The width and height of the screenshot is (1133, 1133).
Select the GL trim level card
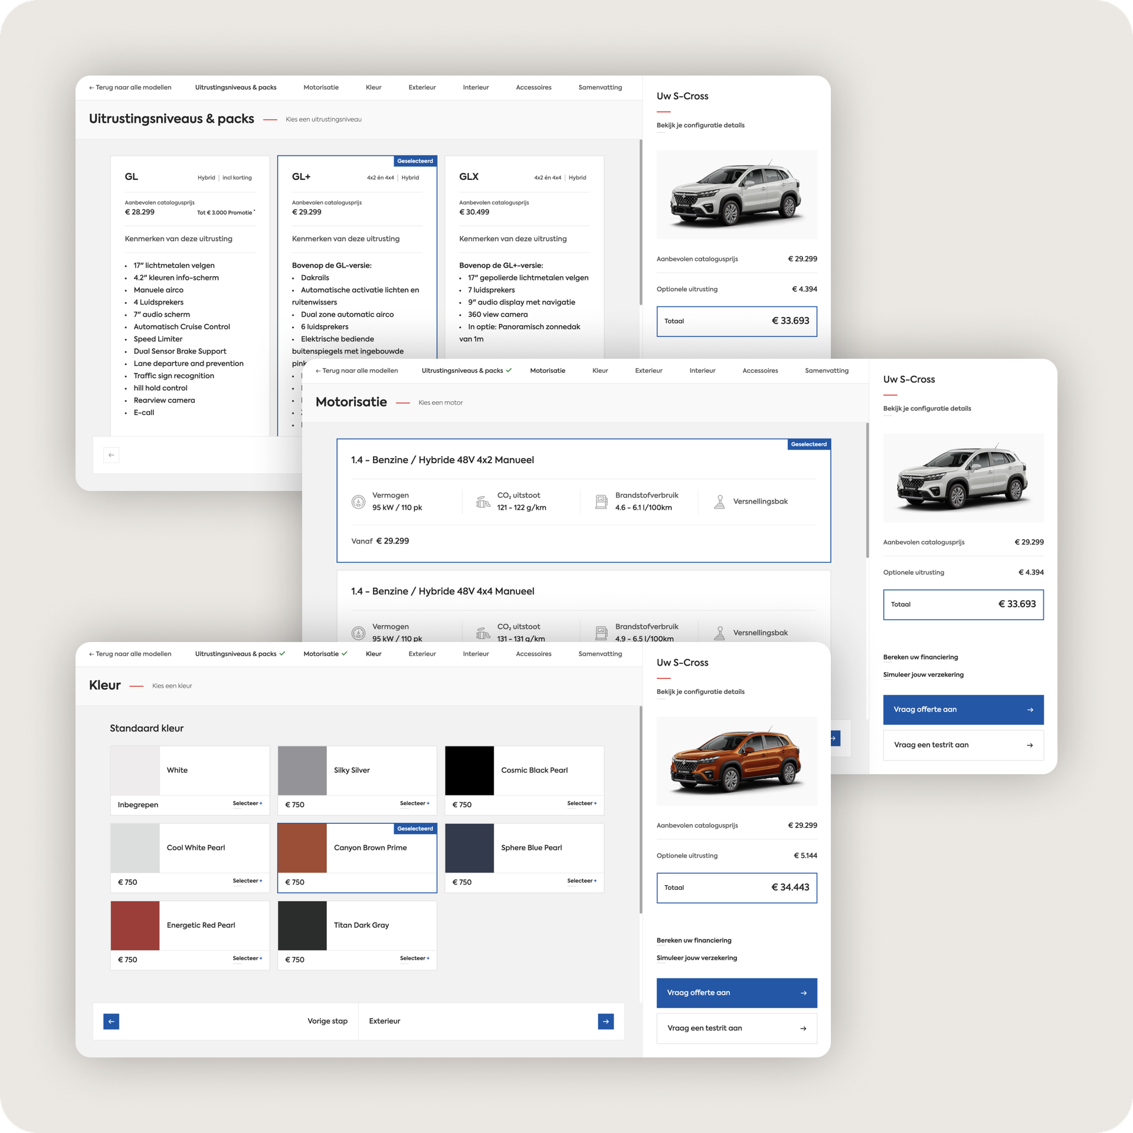[190, 295]
